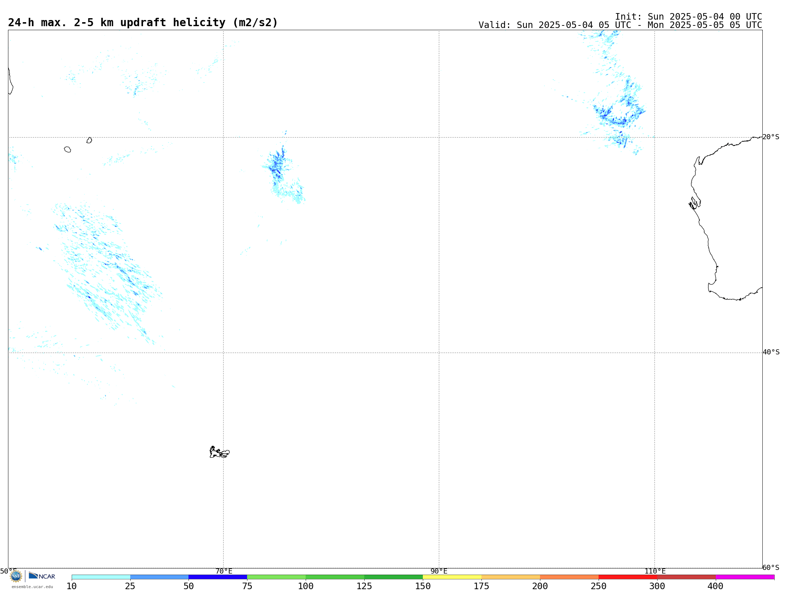Click the 20°S latitude label
The image size is (786, 591).
point(771,137)
